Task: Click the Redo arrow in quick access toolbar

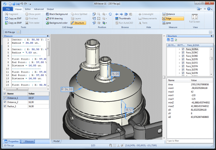Action: 26,4
